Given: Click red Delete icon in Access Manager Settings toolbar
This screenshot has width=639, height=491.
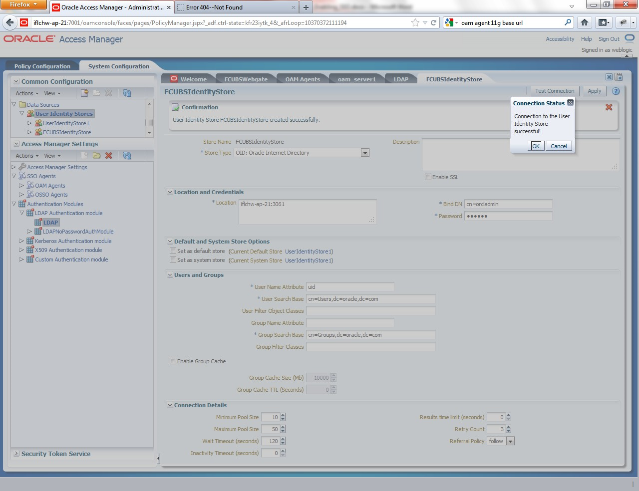Looking at the screenshot, I should [x=108, y=155].
